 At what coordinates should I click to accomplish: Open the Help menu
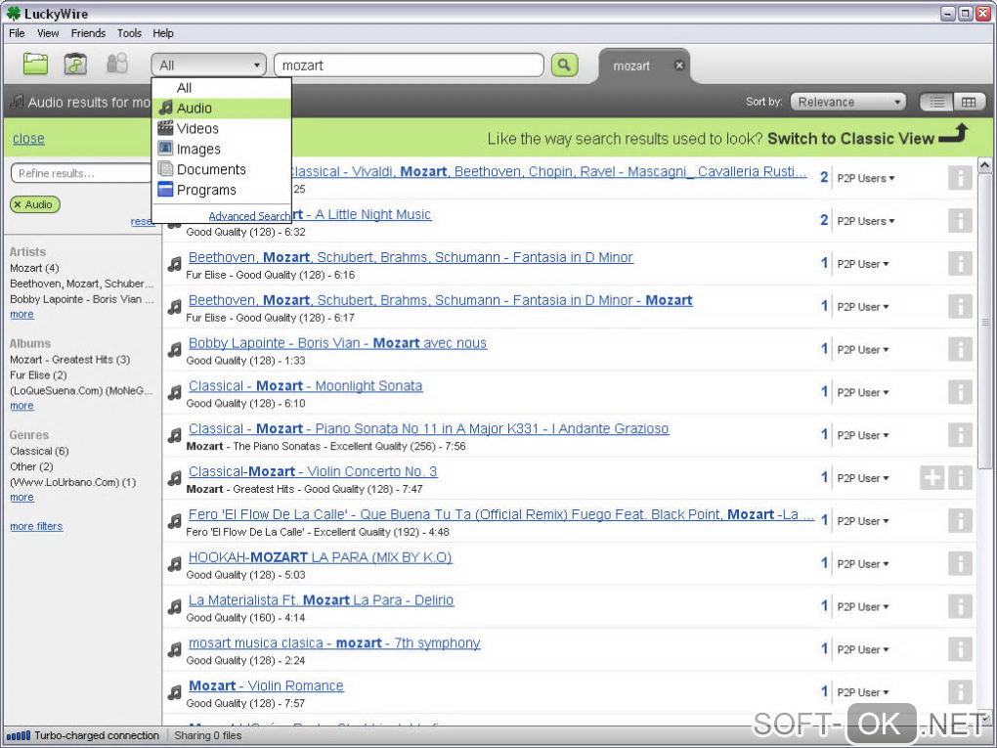(x=163, y=33)
